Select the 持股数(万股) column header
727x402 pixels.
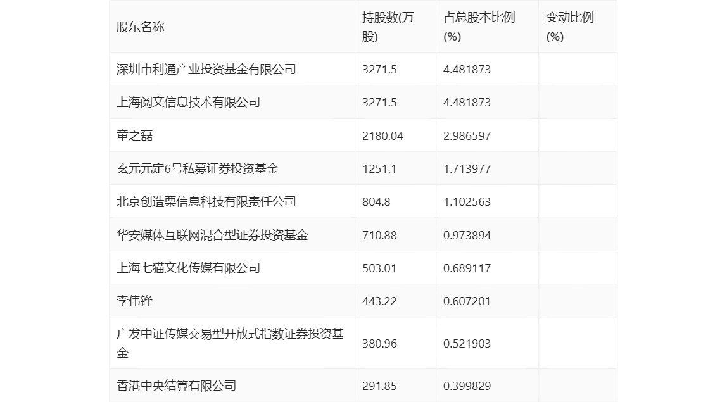coord(388,27)
